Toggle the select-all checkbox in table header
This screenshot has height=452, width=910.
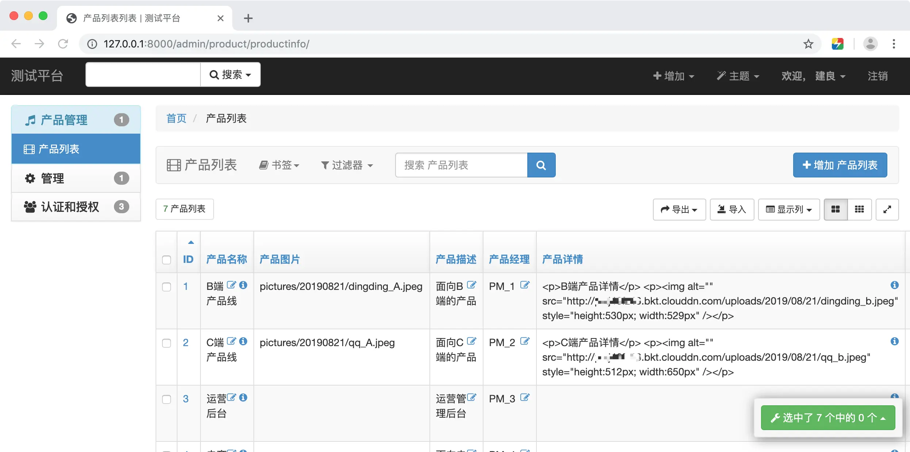coord(167,260)
